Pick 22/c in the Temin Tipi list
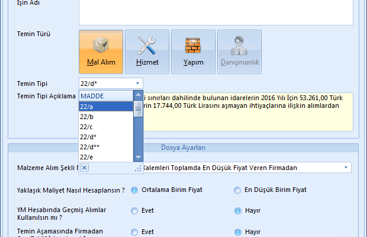 point(107,127)
